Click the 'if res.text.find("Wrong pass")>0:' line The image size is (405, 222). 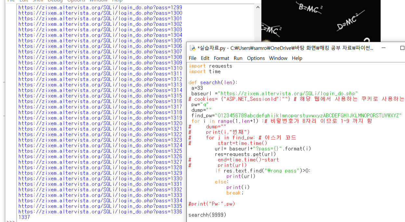click(x=263, y=171)
